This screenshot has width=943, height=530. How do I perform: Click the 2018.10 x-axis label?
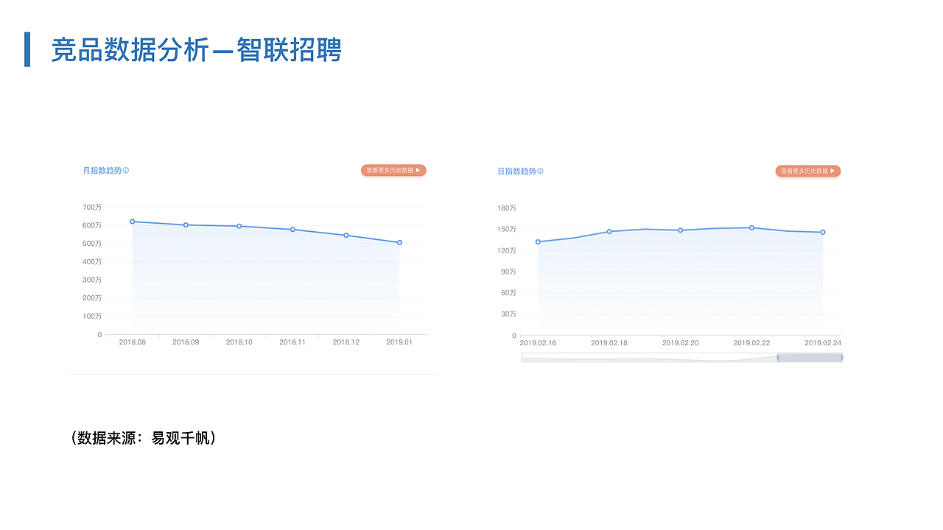click(x=239, y=342)
